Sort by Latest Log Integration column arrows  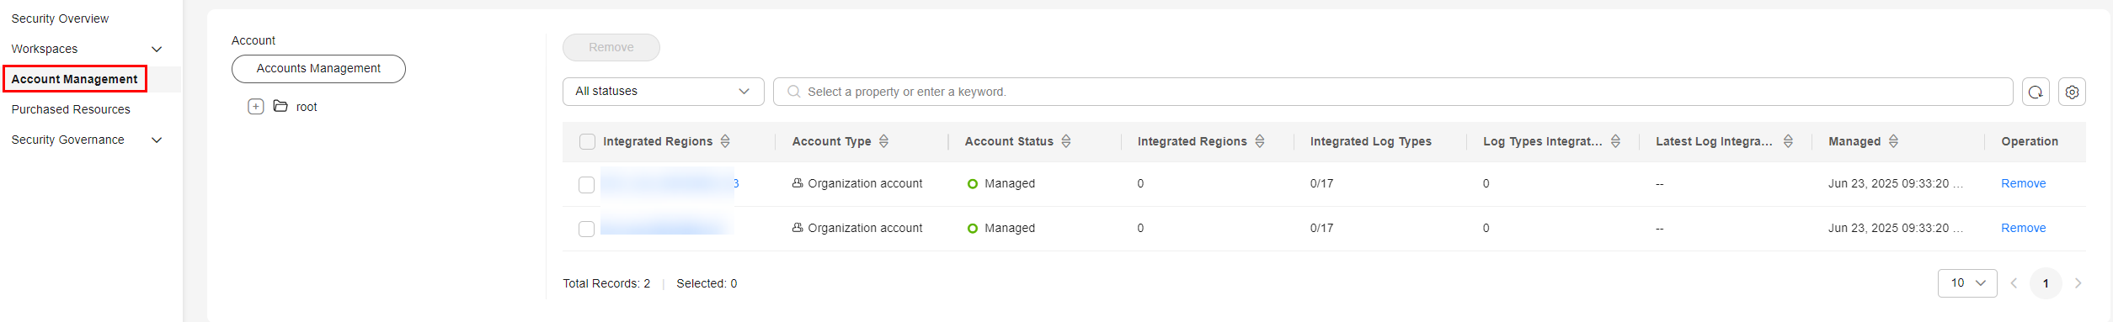pos(1788,141)
